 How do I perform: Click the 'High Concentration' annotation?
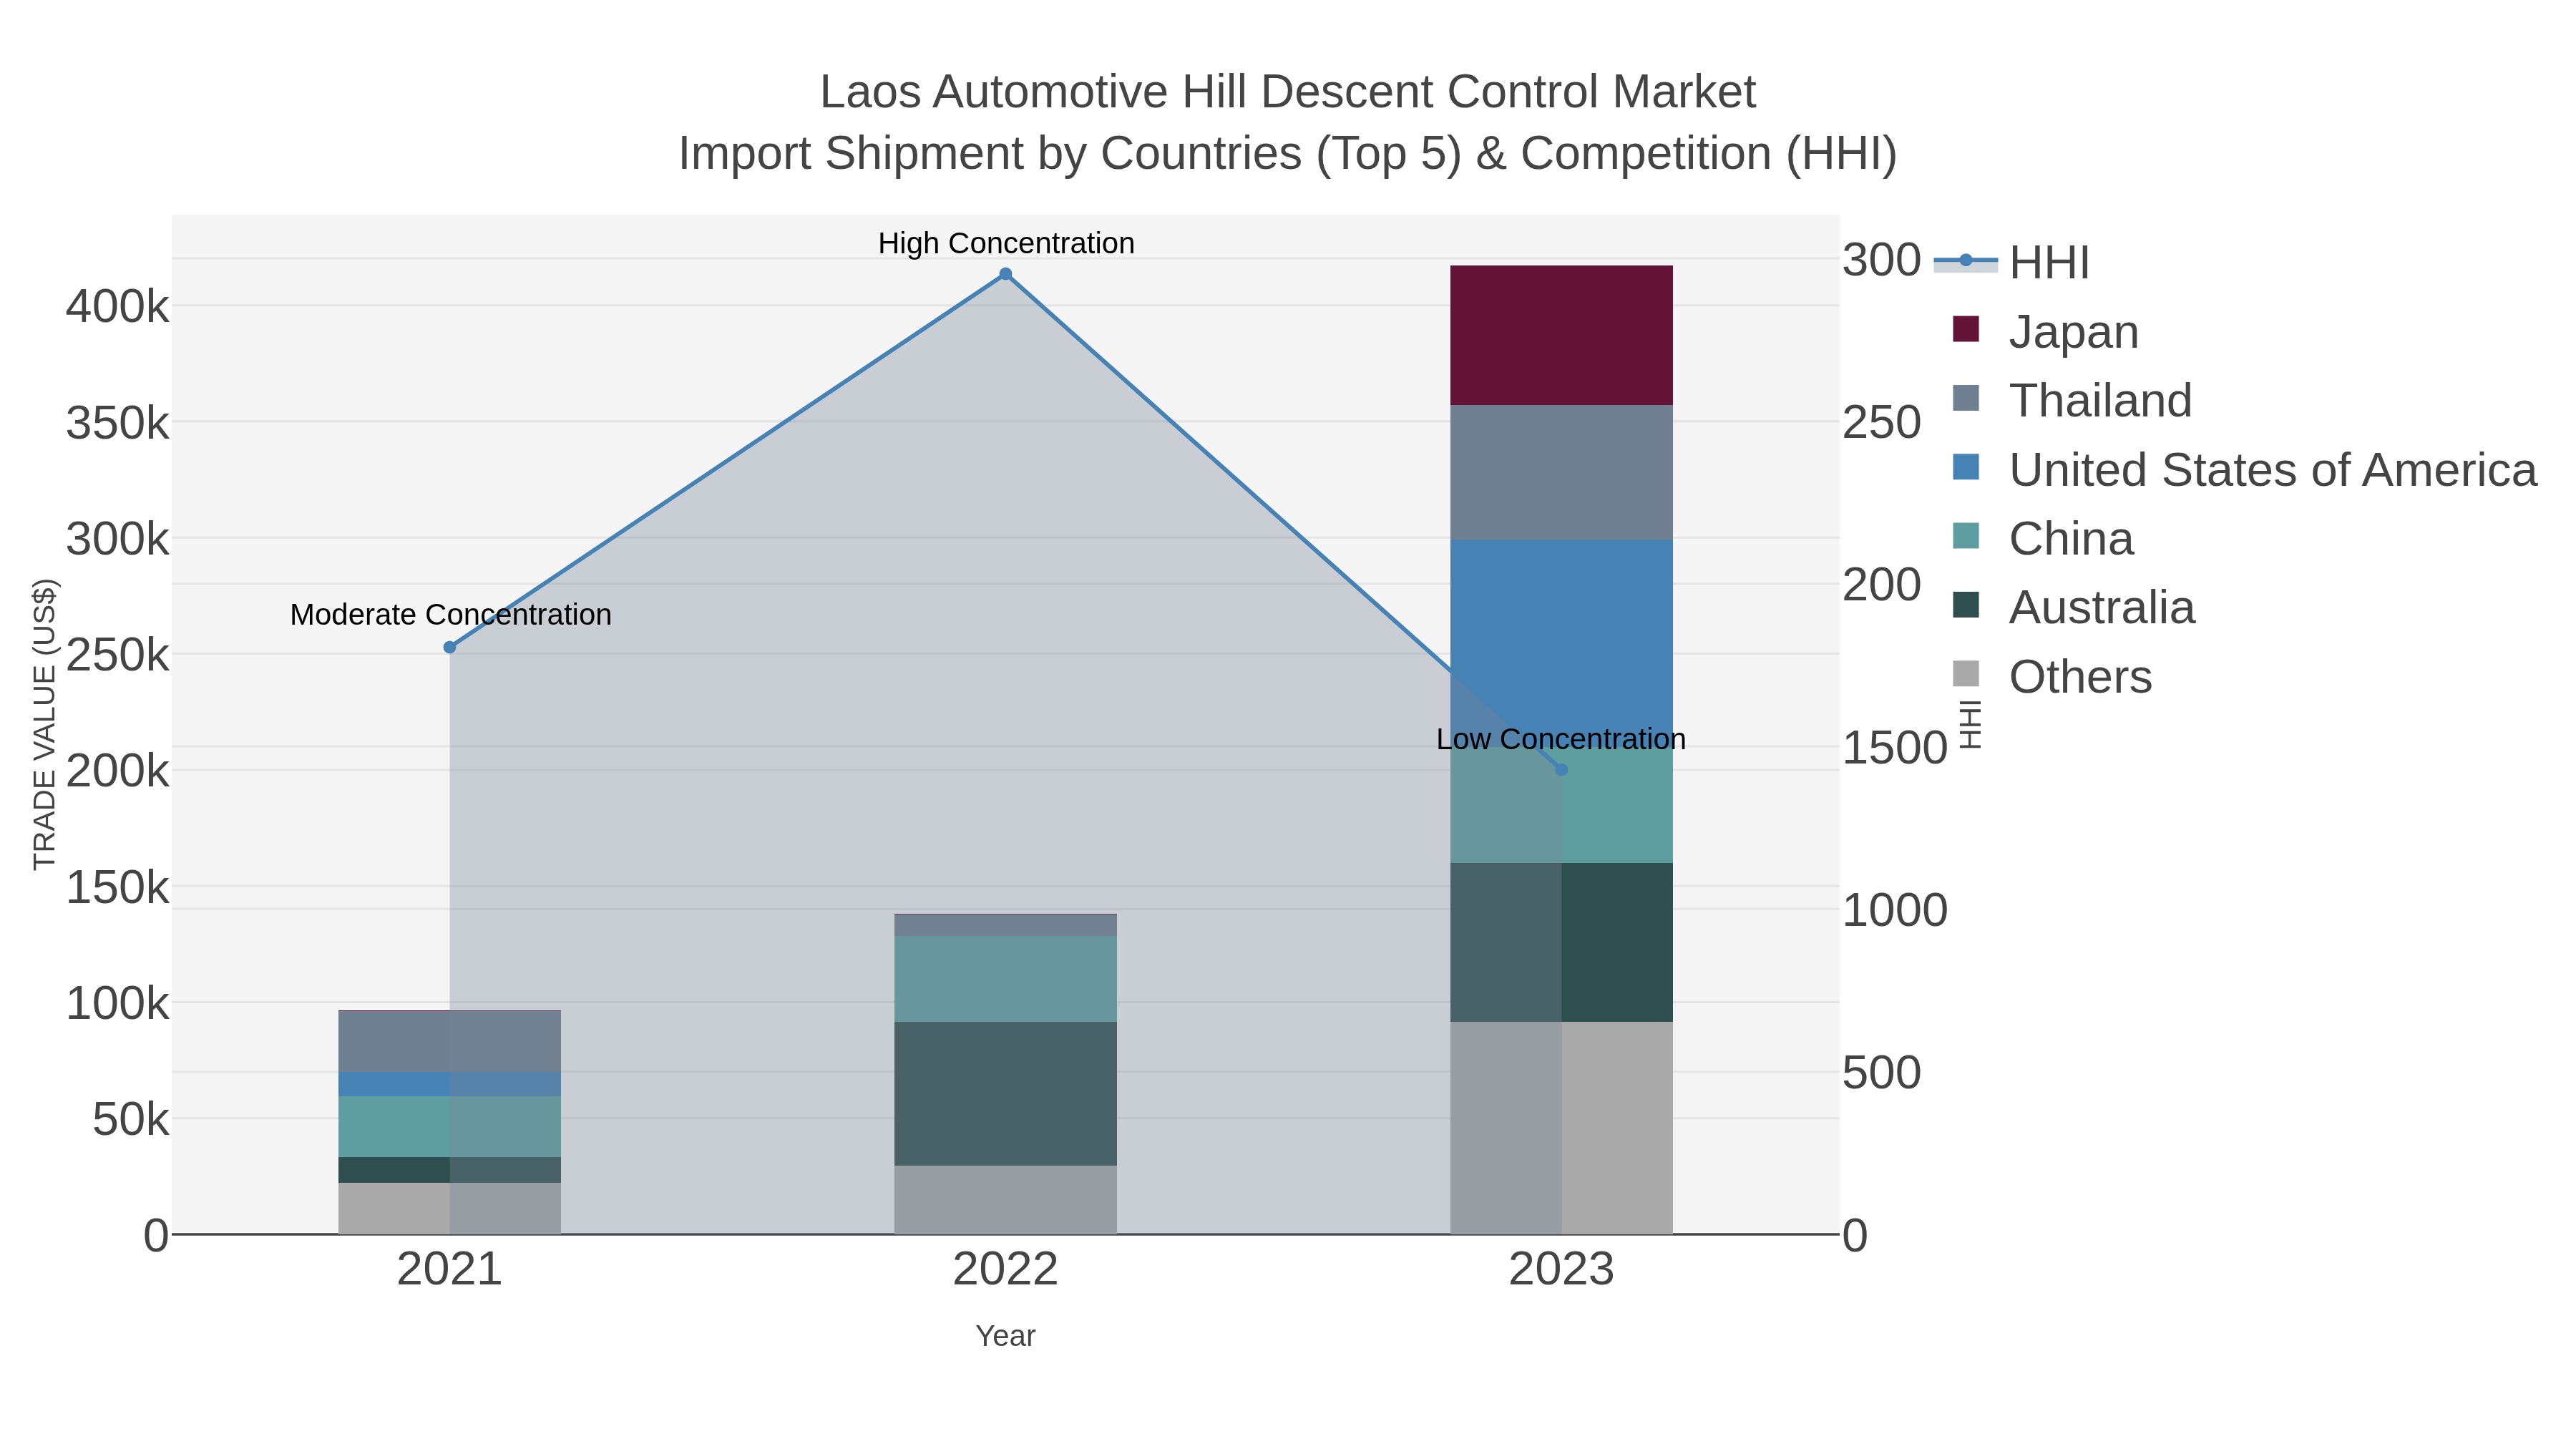1006,243
